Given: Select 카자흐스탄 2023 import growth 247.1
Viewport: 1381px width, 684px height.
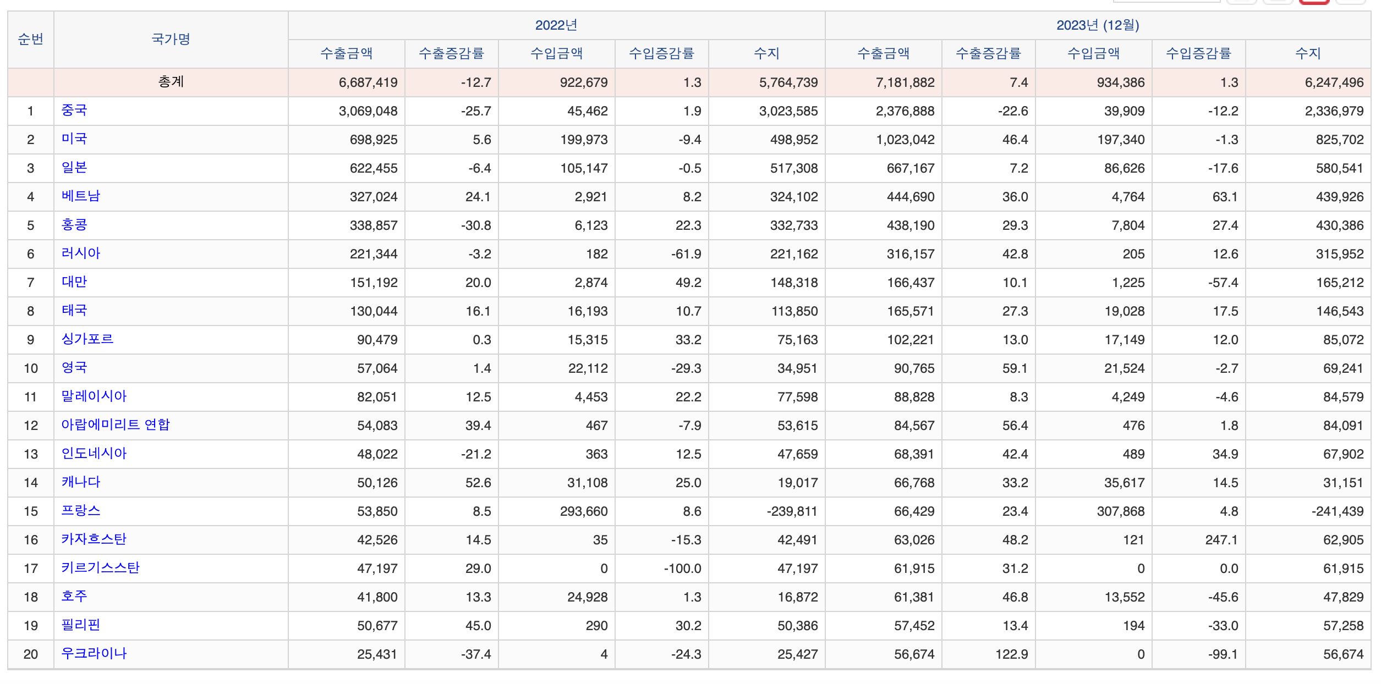Looking at the screenshot, I should (1221, 540).
